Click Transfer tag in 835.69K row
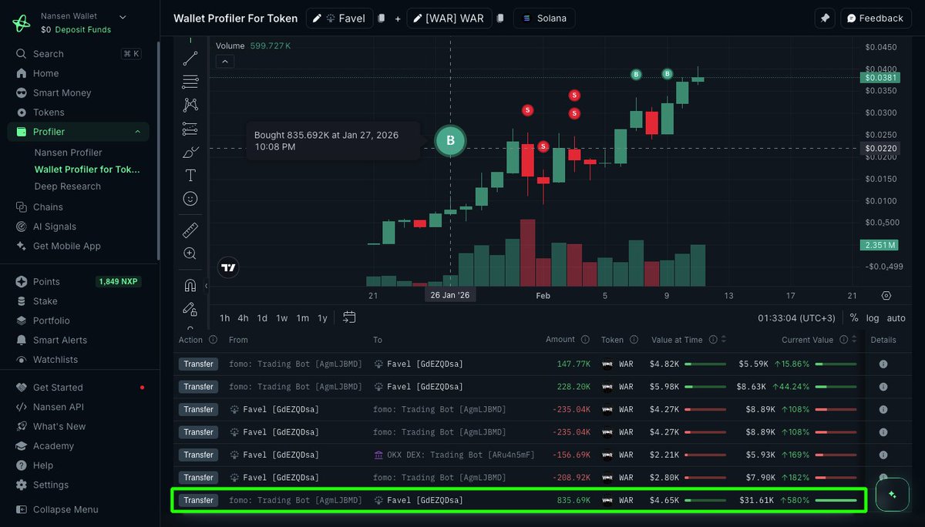This screenshot has height=527, width=925. (198, 500)
